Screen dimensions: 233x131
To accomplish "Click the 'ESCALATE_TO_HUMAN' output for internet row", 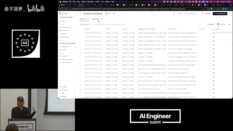I will [x=145, y=53].
